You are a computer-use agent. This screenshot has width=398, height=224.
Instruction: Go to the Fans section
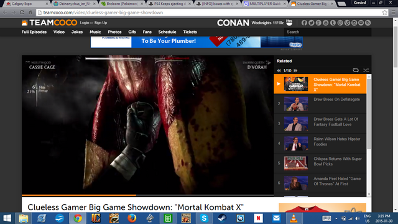[147, 32]
